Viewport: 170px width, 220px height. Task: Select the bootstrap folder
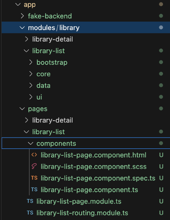(52, 63)
